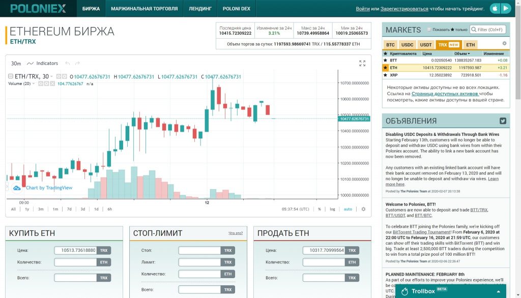Sort markets by Объем column
This screenshot has width=521, height=298.
(x=462, y=53)
